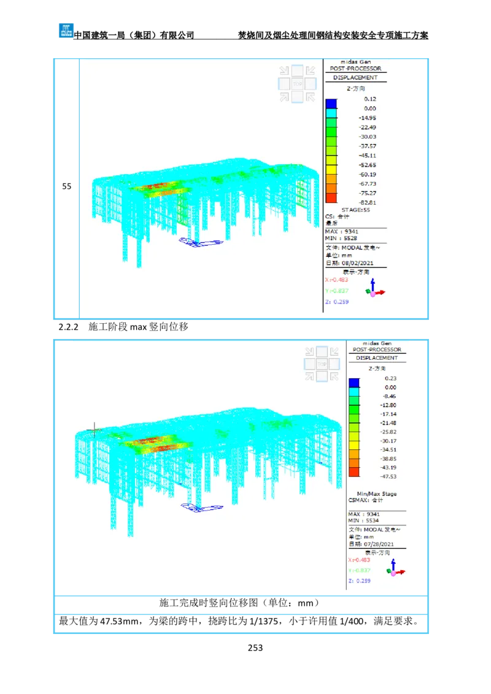
Task: Click upper-right diagonal view arrow in upper viewport
Action: click(x=310, y=71)
